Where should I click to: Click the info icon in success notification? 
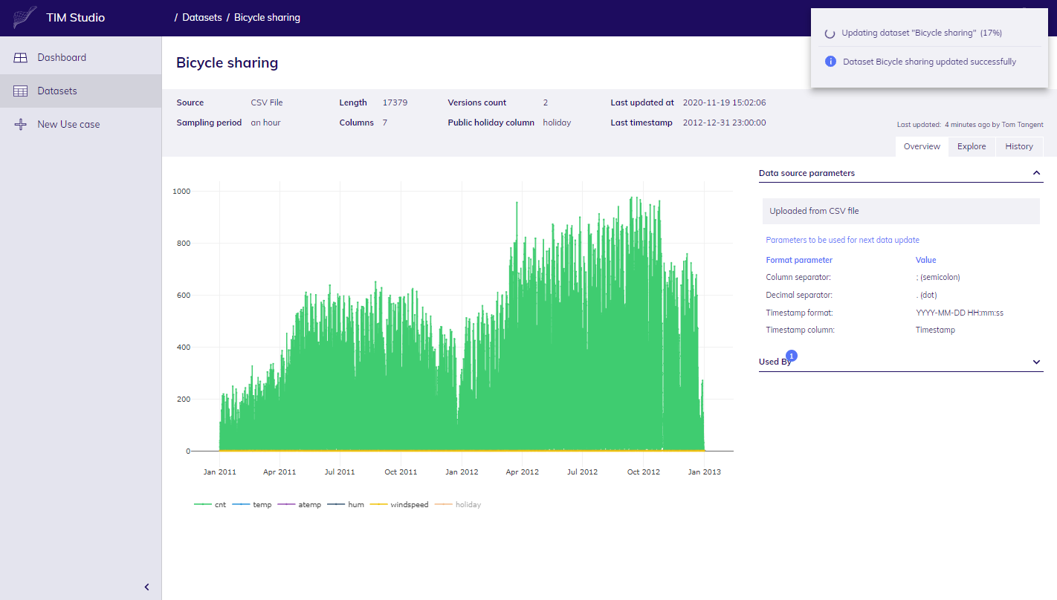click(x=831, y=62)
